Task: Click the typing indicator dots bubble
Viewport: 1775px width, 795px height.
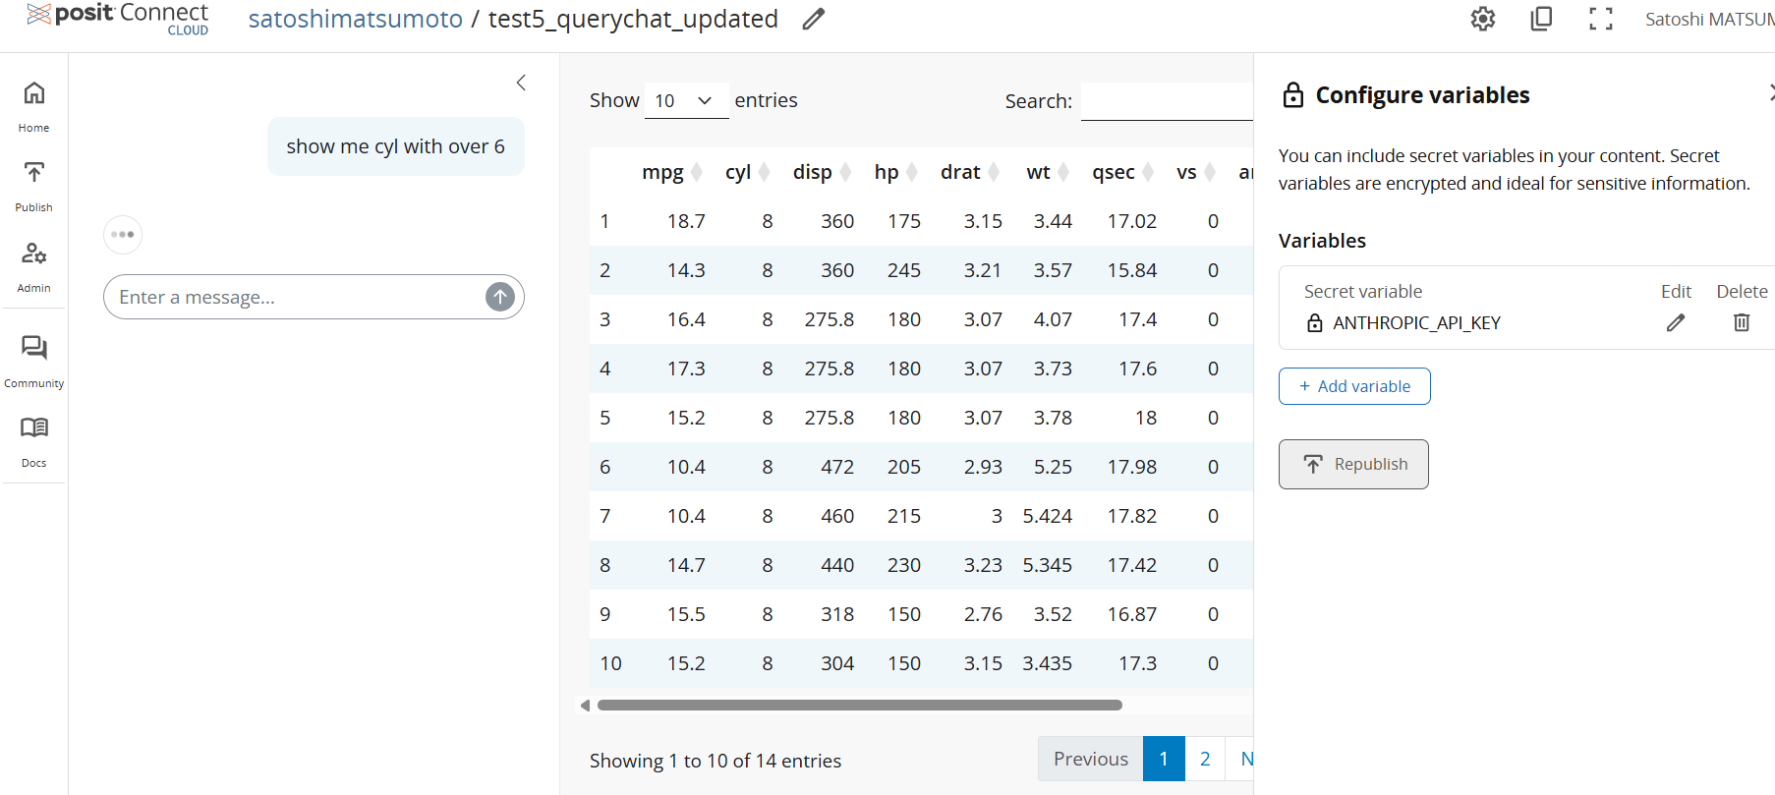Action: pos(123,235)
